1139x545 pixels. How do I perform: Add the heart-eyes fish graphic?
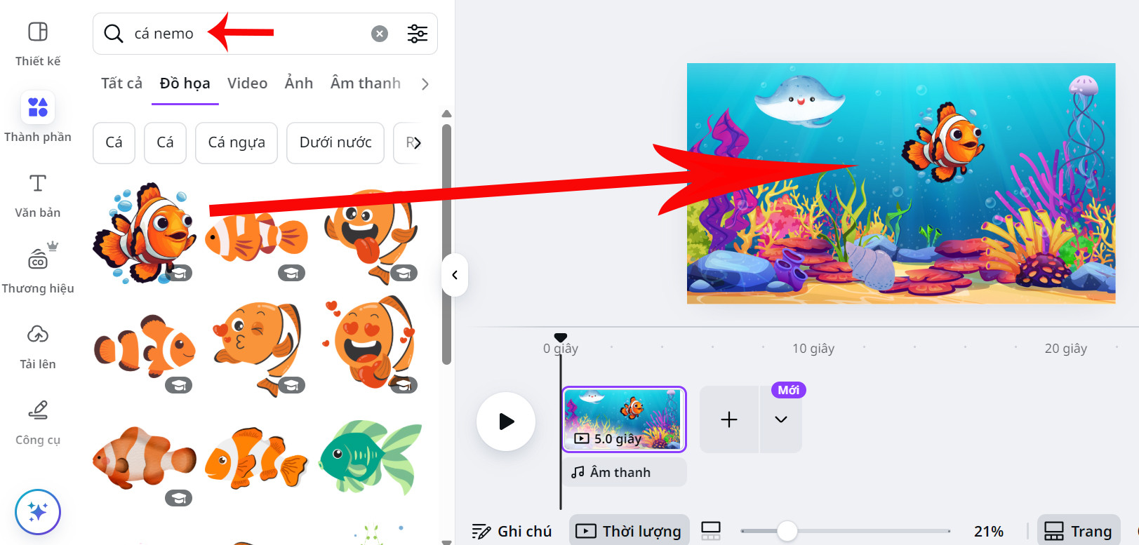[368, 342]
